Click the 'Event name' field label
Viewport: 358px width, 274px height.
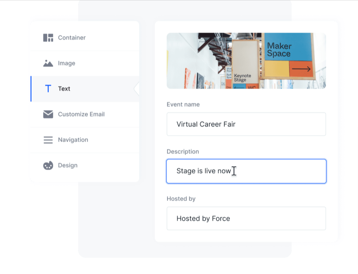tap(183, 104)
